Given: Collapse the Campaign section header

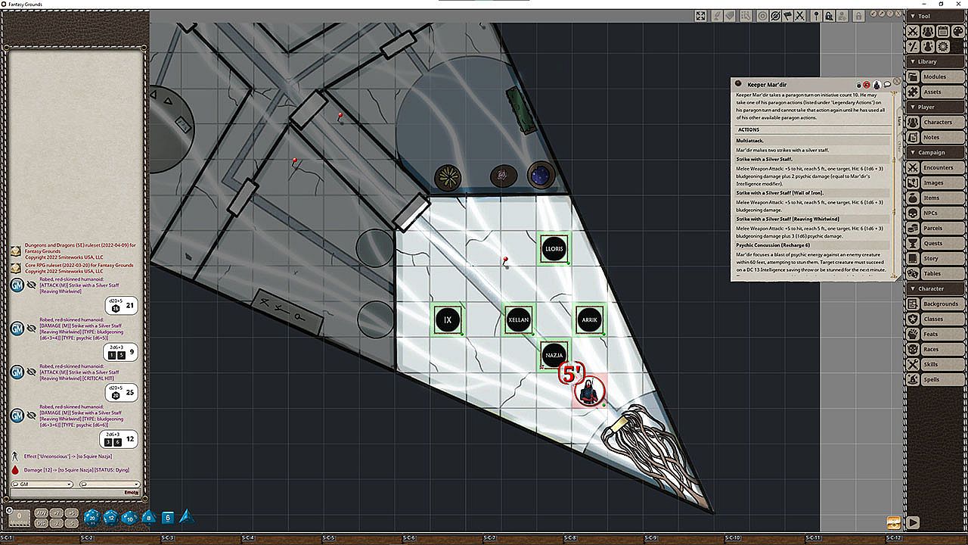Looking at the screenshot, I should pyautogui.click(x=935, y=152).
